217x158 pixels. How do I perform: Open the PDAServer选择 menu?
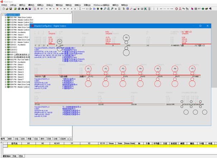102,5
